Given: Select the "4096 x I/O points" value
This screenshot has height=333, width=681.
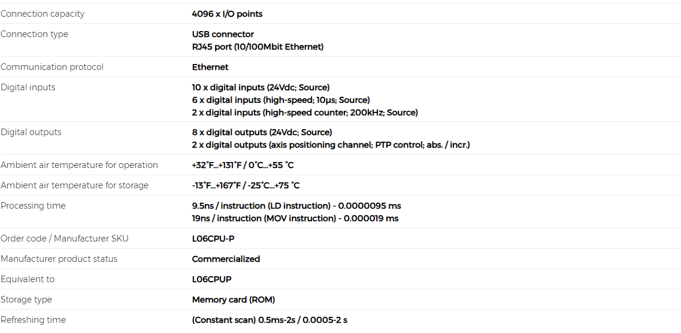Looking at the screenshot, I should [227, 14].
